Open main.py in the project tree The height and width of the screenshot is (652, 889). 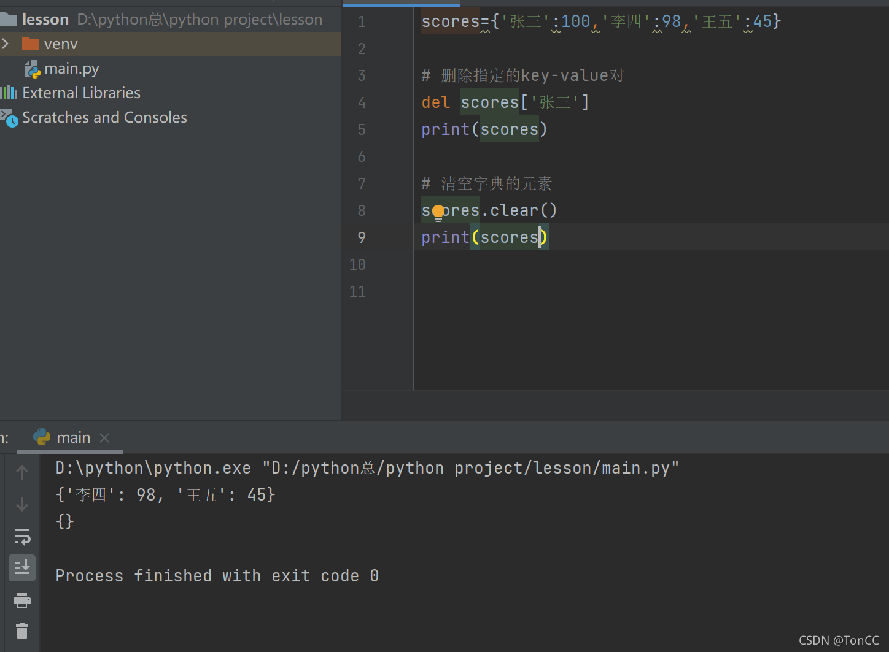pyautogui.click(x=72, y=69)
